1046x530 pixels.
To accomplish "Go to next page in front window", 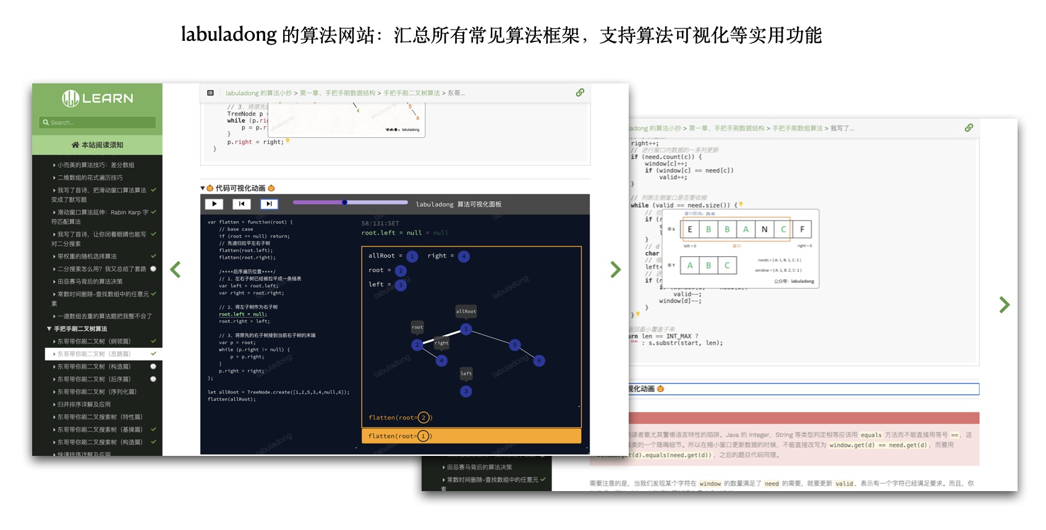I will 615,269.
